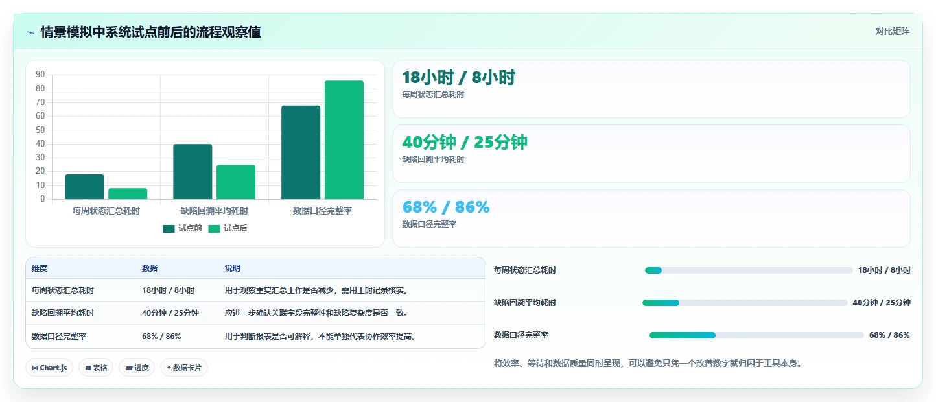Viewport: 936px width, 402px height.
Task: Toggle 试点前 legend entry in the chart
Action: [x=182, y=228]
